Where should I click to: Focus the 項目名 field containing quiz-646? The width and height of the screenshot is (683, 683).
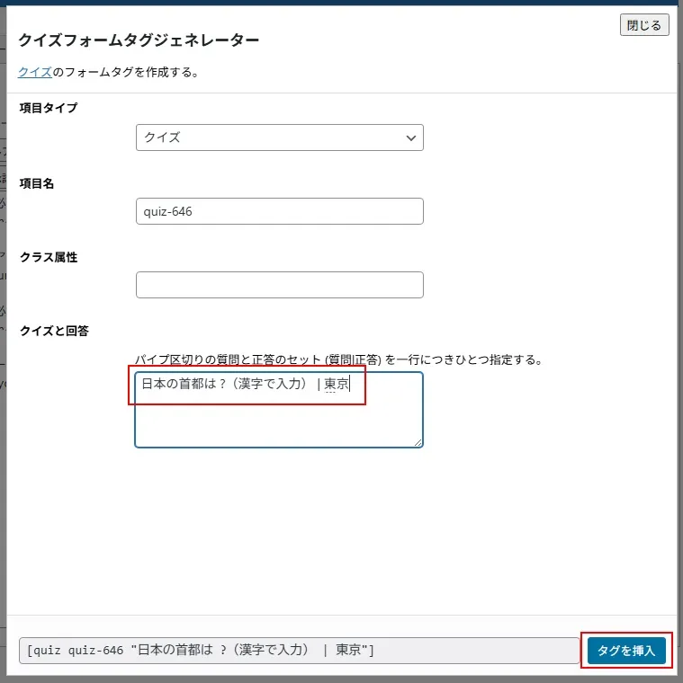(279, 211)
